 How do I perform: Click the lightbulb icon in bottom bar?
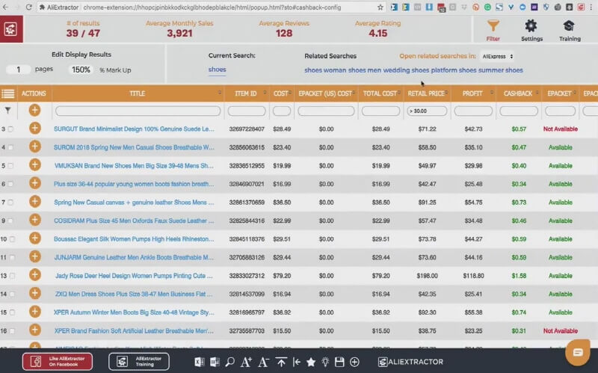[325, 362]
